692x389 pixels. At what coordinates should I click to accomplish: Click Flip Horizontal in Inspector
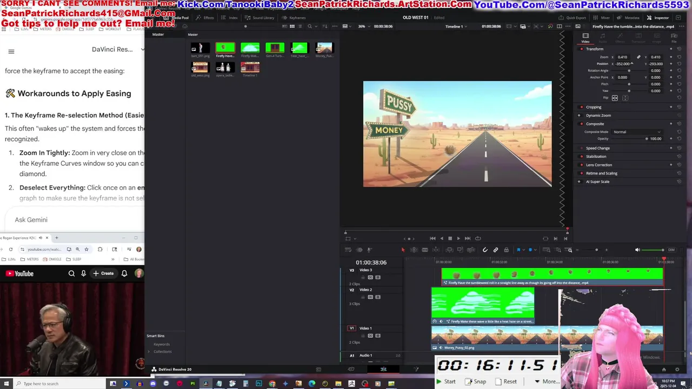[615, 98]
